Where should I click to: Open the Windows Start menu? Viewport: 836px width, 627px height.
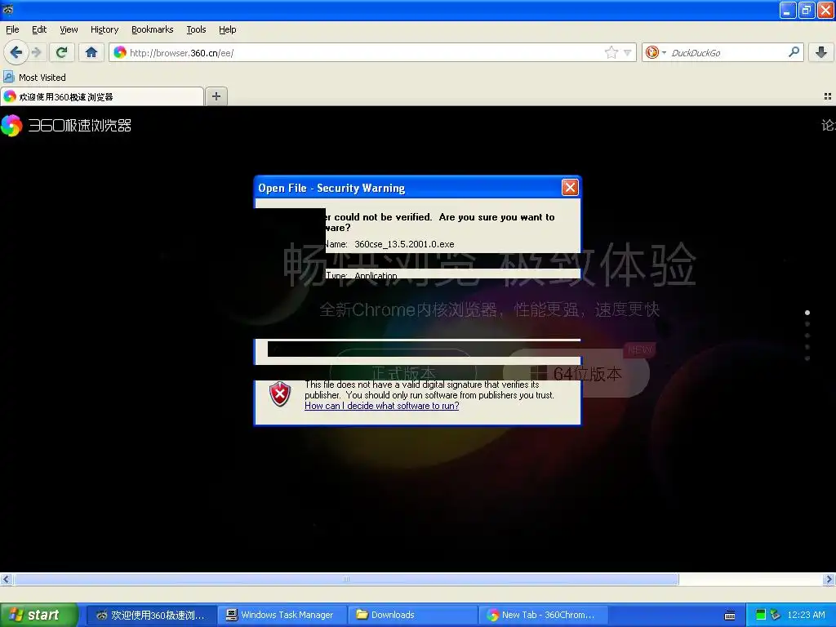[x=38, y=615]
